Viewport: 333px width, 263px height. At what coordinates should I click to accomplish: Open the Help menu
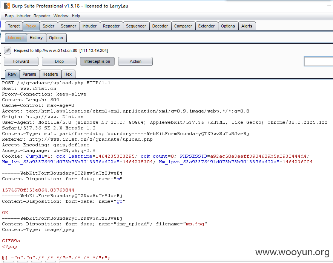76,16
